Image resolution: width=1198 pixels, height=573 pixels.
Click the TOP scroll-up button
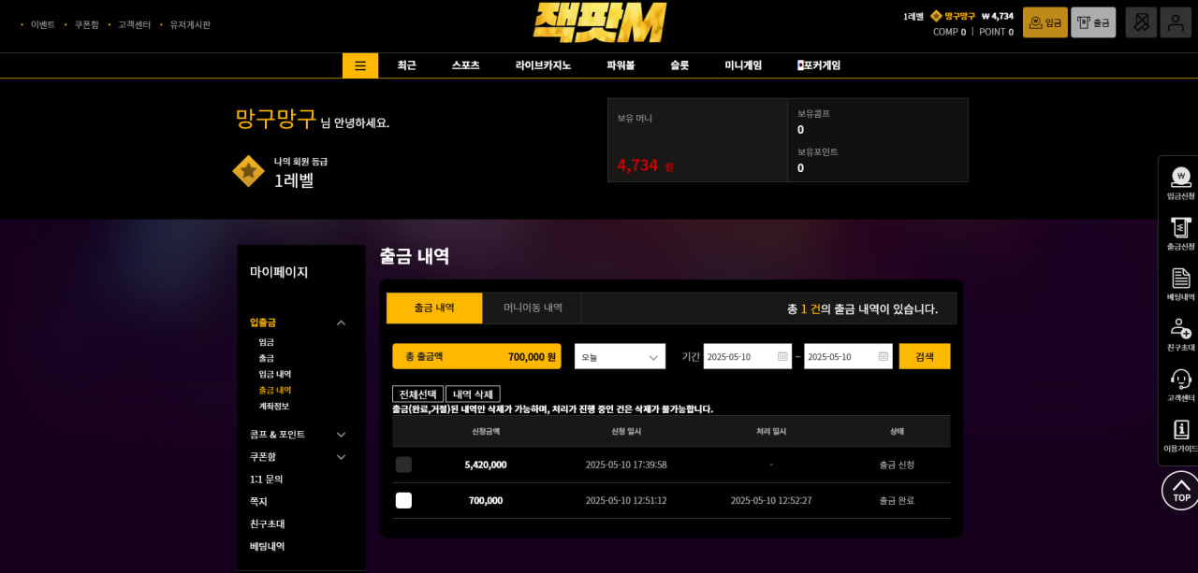coord(1180,490)
